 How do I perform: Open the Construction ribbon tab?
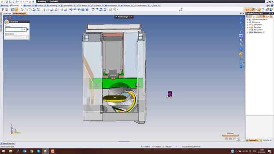coord(140,6)
